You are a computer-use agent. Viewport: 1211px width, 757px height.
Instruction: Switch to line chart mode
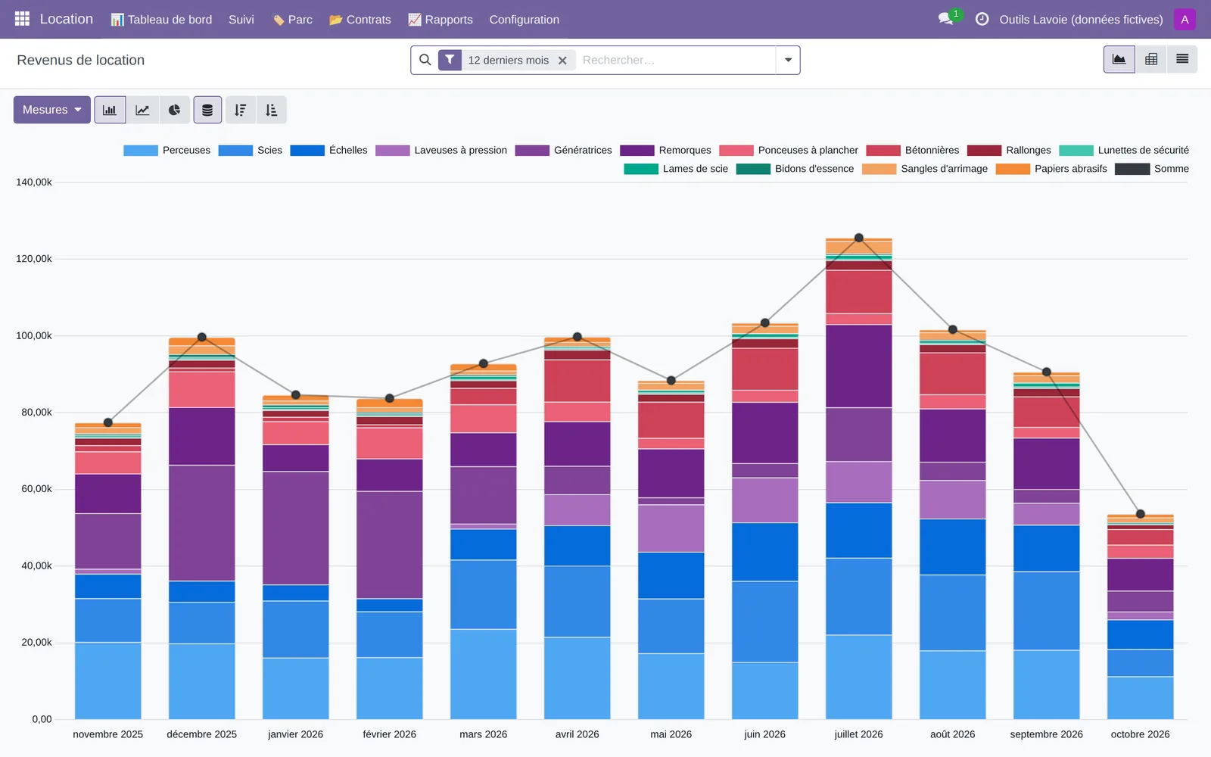pos(142,110)
